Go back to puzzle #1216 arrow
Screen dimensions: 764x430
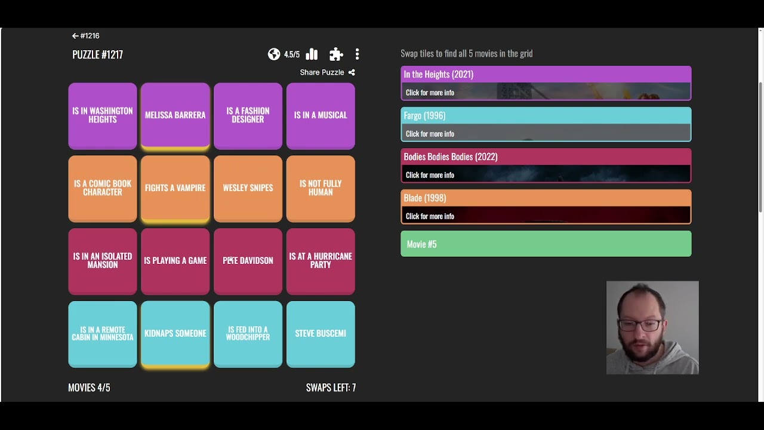(75, 36)
